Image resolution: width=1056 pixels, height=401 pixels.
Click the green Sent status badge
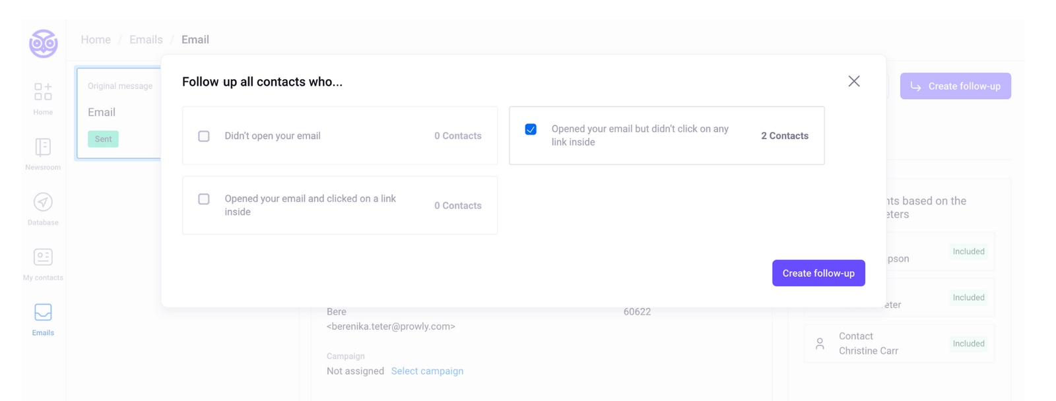click(103, 139)
